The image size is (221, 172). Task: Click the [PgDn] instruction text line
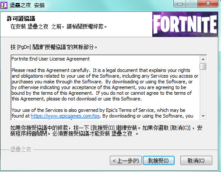[x=54, y=47]
